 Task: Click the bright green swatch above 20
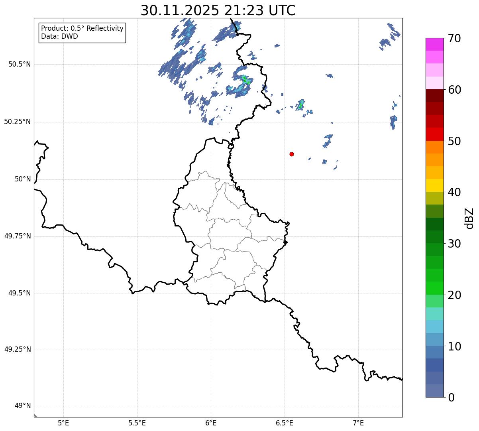[x=435, y=288]
